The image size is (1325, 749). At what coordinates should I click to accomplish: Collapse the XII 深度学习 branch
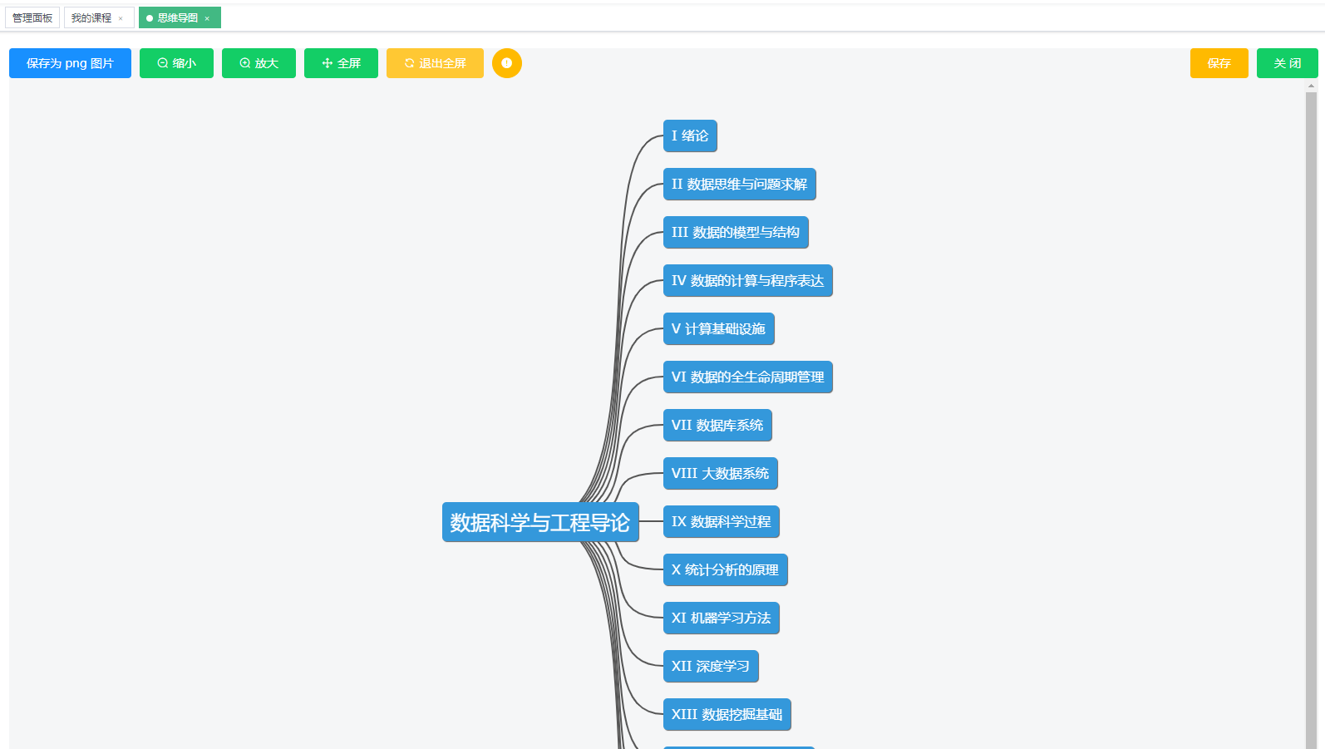pyautogui.click(x=711, y=666)
